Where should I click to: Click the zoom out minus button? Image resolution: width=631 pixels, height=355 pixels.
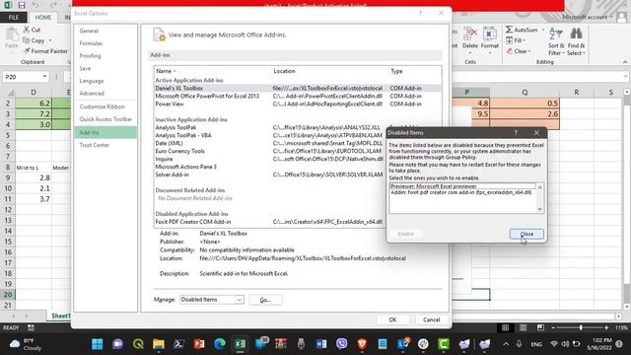click(x=554, y=328)
